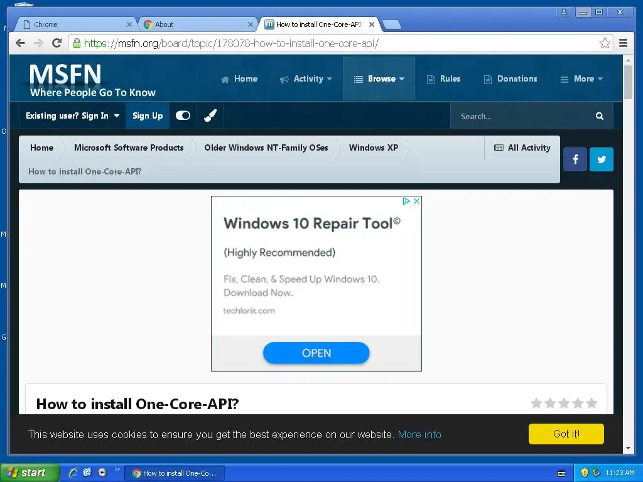
Task: Click the security shield tray icon
Action: click(x=585, y=473)
